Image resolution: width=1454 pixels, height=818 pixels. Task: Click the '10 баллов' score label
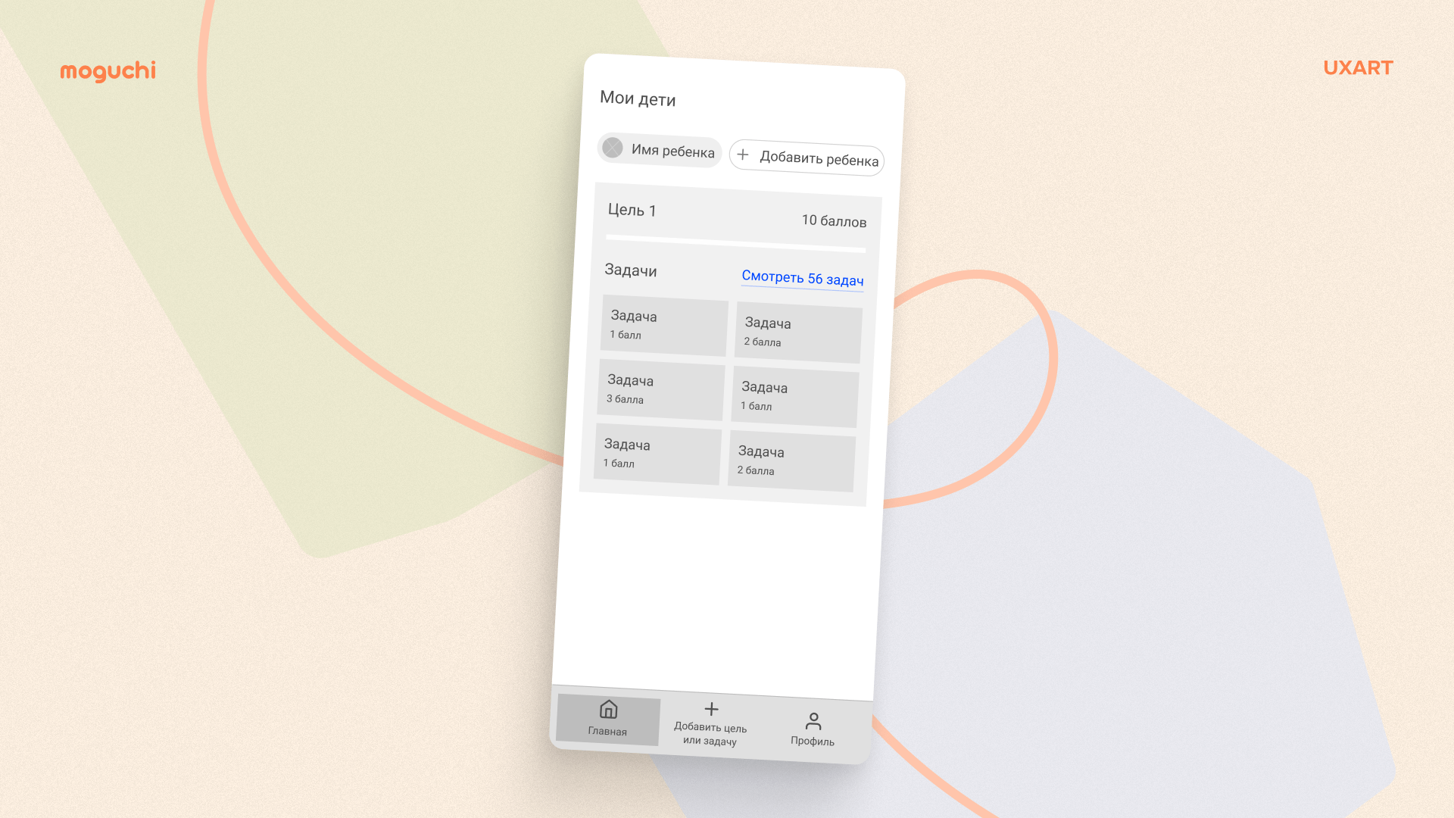click(834, 220)
